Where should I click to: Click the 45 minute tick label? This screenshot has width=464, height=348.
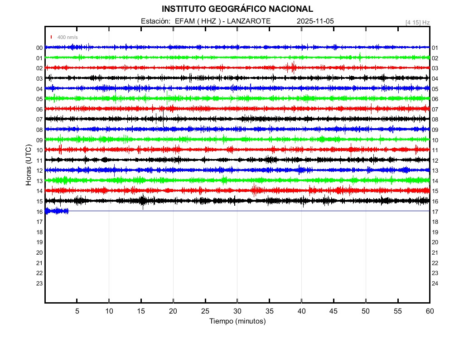333,311
